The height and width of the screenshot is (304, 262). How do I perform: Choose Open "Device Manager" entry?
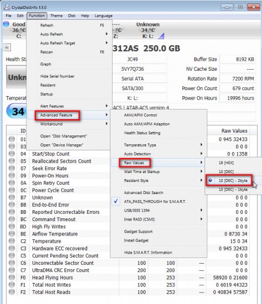tap(69, 145)
